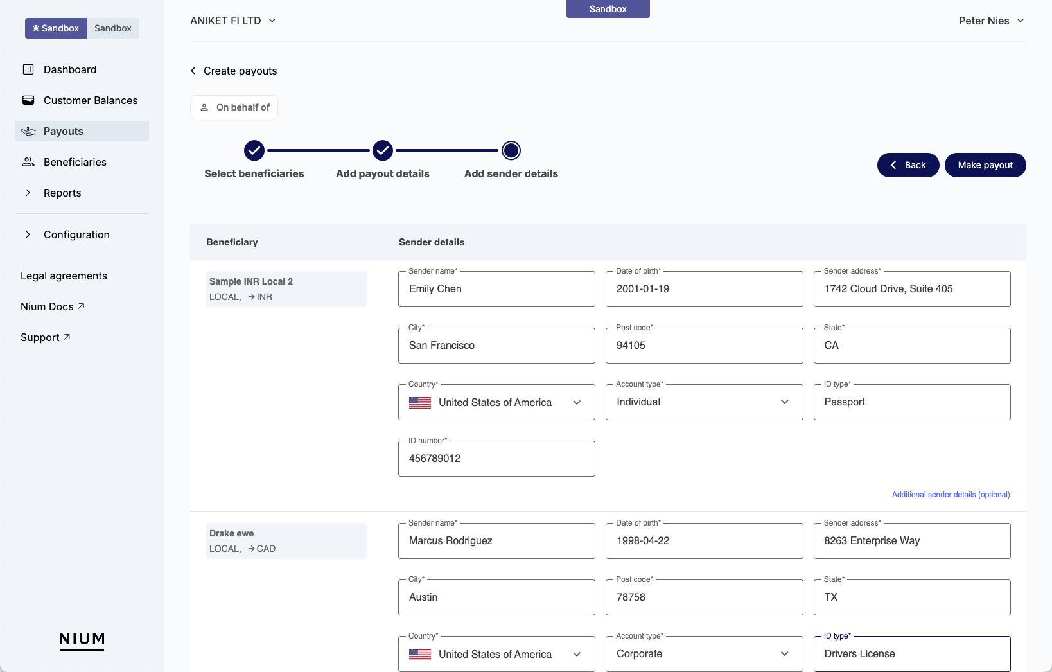
Task: Click the Dashboard icon in sidebar
Action: click(x=28, y=69)
